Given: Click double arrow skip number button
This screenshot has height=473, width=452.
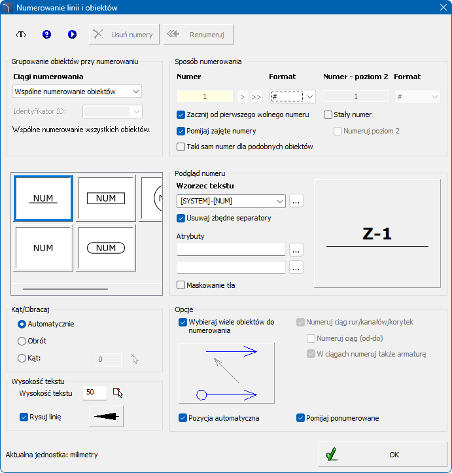Looking at the screenshot, I should [256, 97].
